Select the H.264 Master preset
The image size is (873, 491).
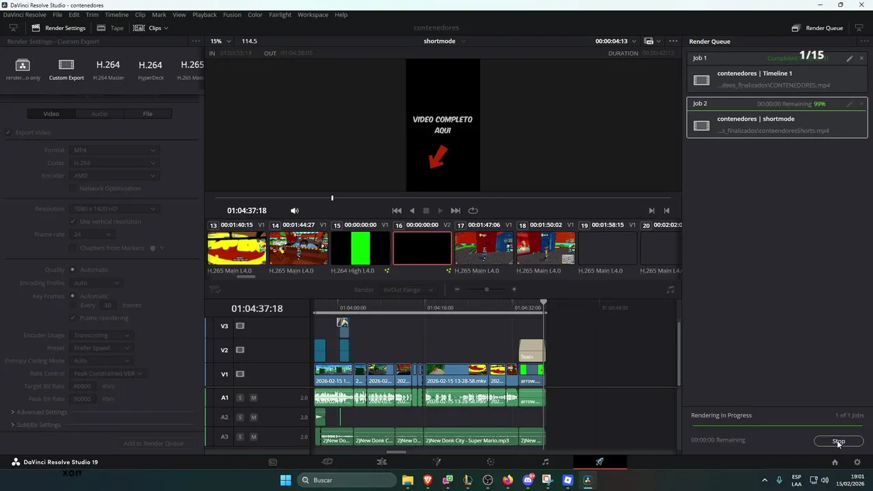tap(108, 70)
